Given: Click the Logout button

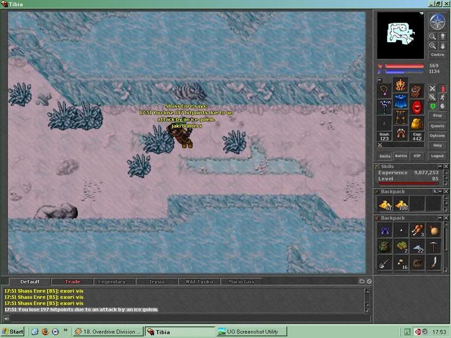Looking at the screenshot, I should [x=437, y=156].
